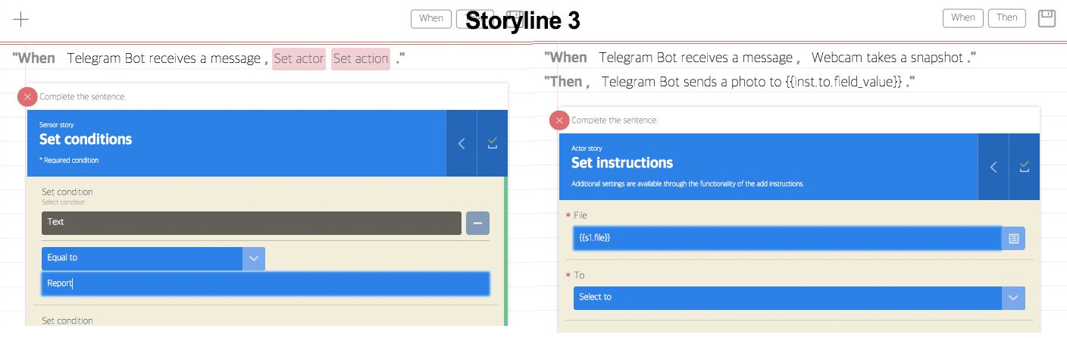Close the Set conditions sentence panel
This screenshot has height=338, width=1067.
[x=27, y=97]
